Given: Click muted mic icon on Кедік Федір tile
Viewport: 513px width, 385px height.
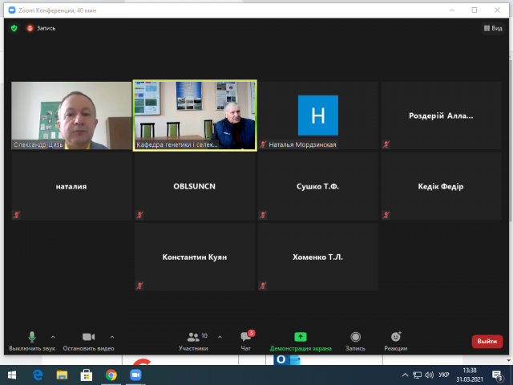Looking at the screenshot, I should tap(386, 215).
